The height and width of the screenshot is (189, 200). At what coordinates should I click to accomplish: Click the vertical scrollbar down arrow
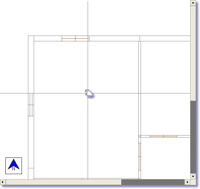(193, 176)
